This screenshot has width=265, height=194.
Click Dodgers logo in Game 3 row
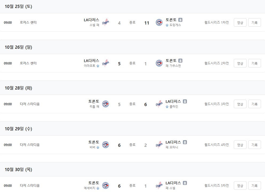click(159, 104)
